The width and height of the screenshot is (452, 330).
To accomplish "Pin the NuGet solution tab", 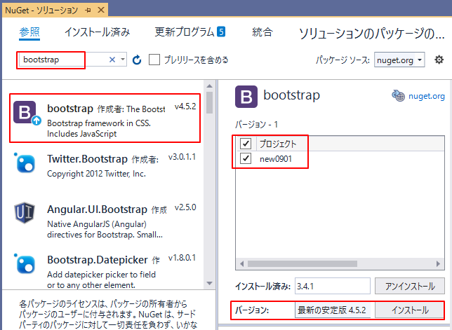I will point(88,11).
